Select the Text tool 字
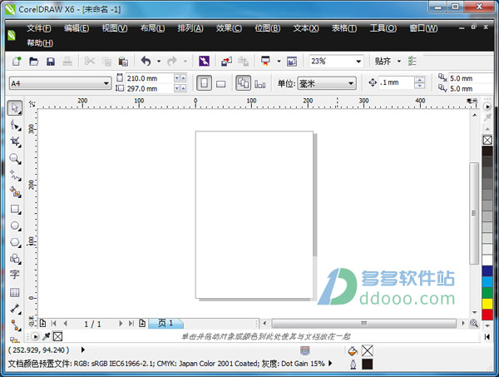The image size is (499, 377). [x=15, y=275]
